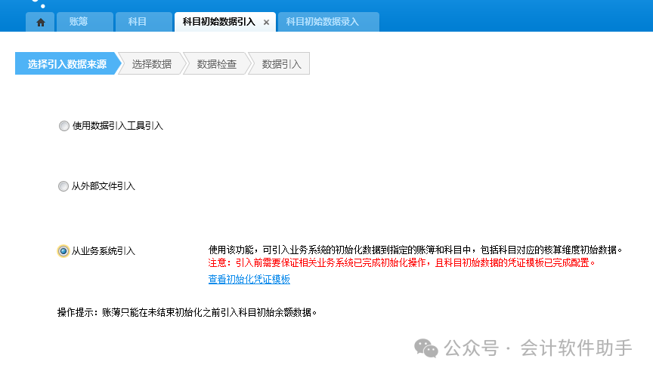Click the 选择引入数据来源 wizard step
653x374 pixels.
click(67, 64)
